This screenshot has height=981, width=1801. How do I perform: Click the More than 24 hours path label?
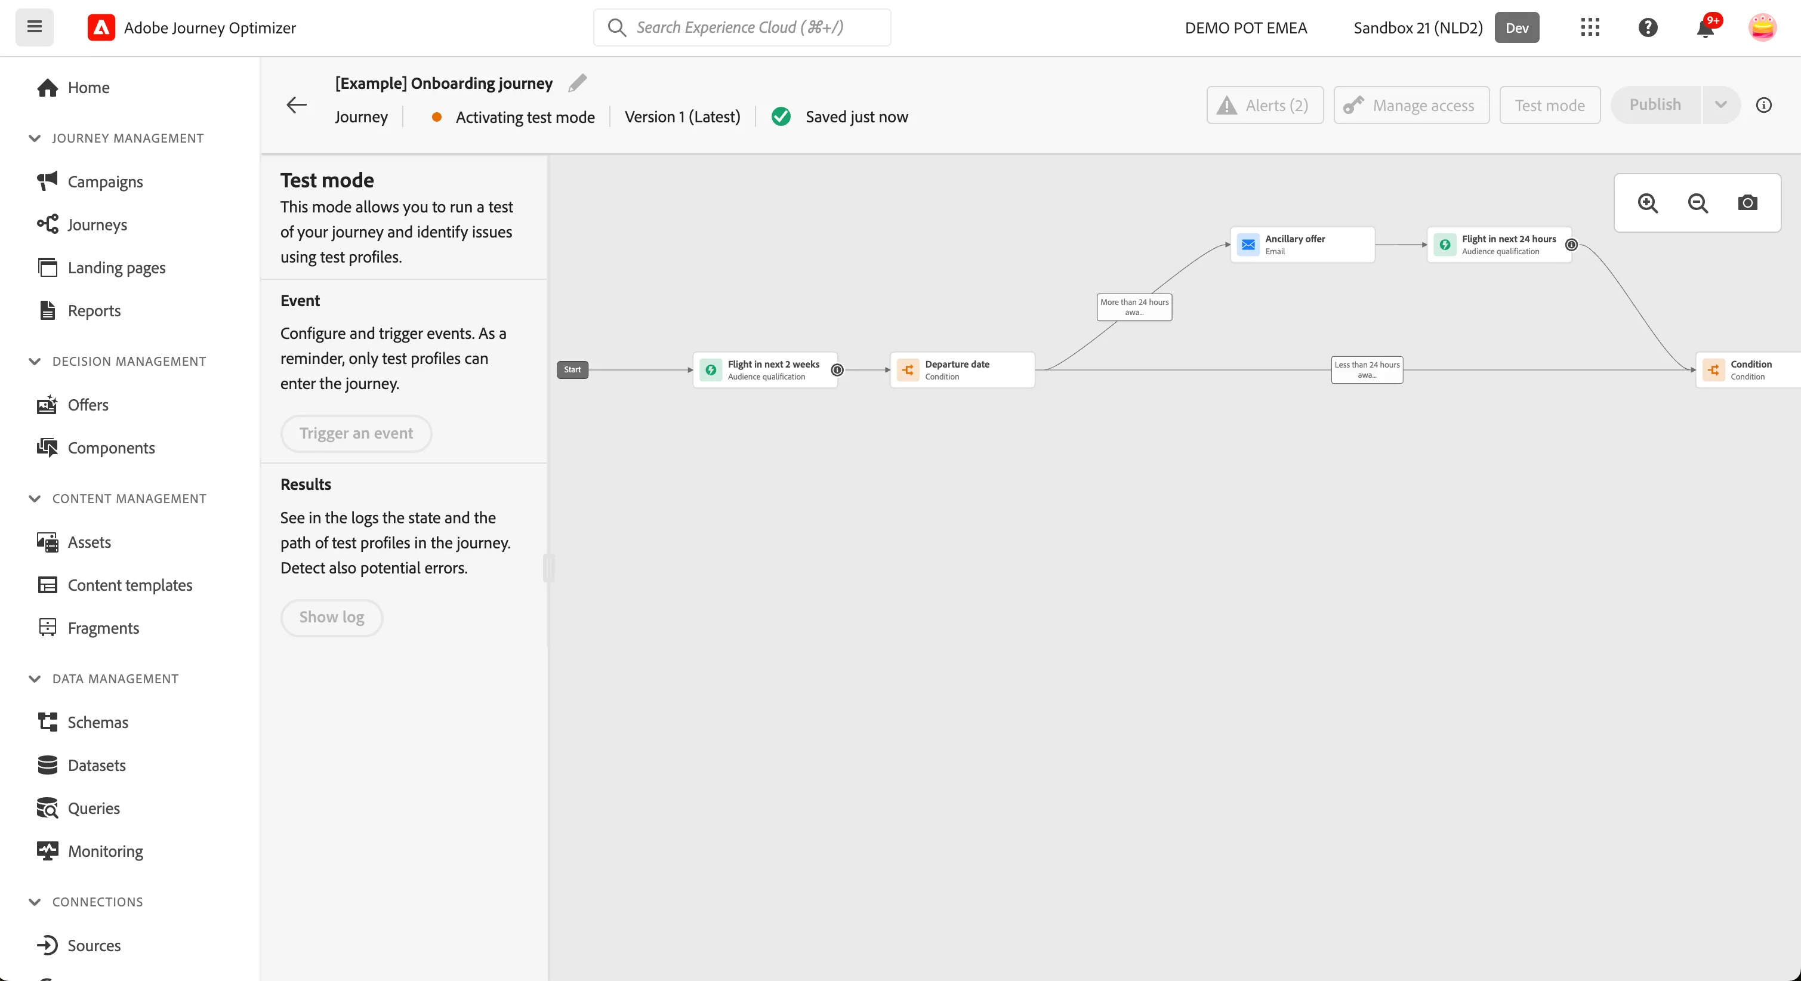coord(1134,307)
